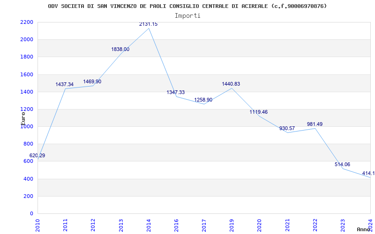Click y-axis value 1400
375x234 pixels.
pyautogui.click(x=27, y=92)
